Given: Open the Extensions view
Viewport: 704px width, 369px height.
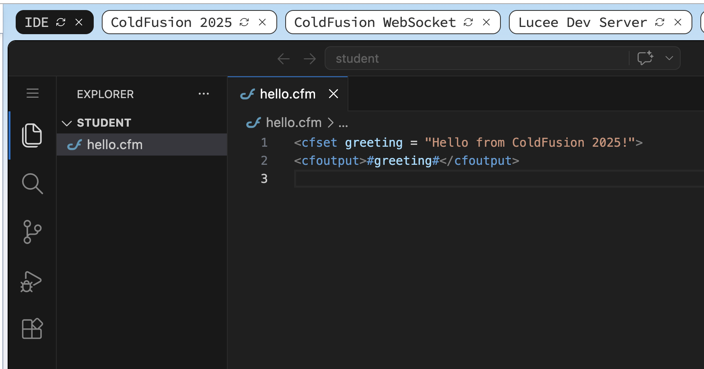Looking at the screenshot, I should click(32, 329).
